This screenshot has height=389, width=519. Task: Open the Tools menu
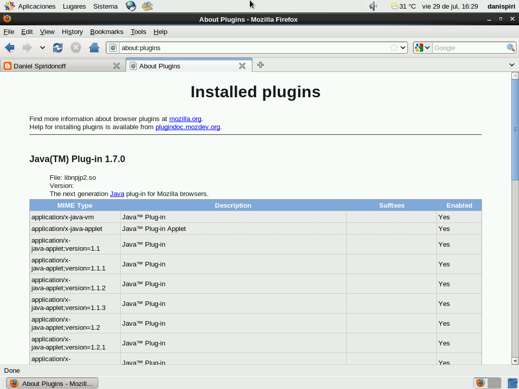click(138, 31)
